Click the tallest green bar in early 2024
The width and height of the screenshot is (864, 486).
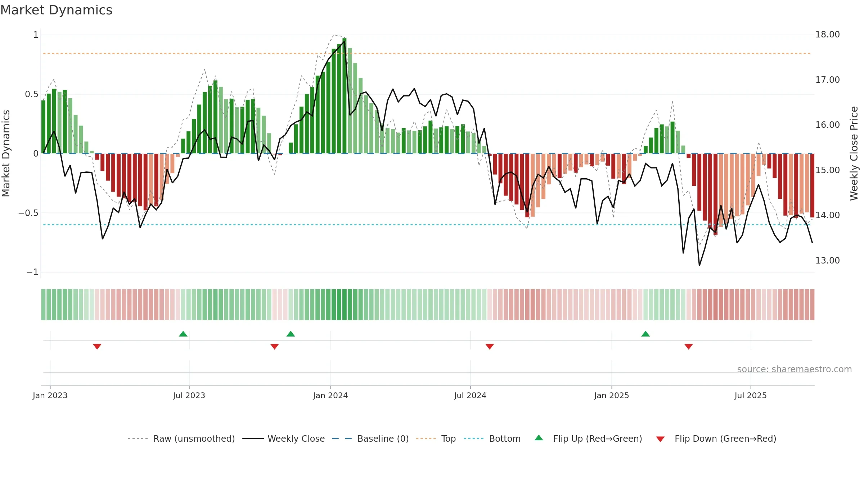coord(345,96)
